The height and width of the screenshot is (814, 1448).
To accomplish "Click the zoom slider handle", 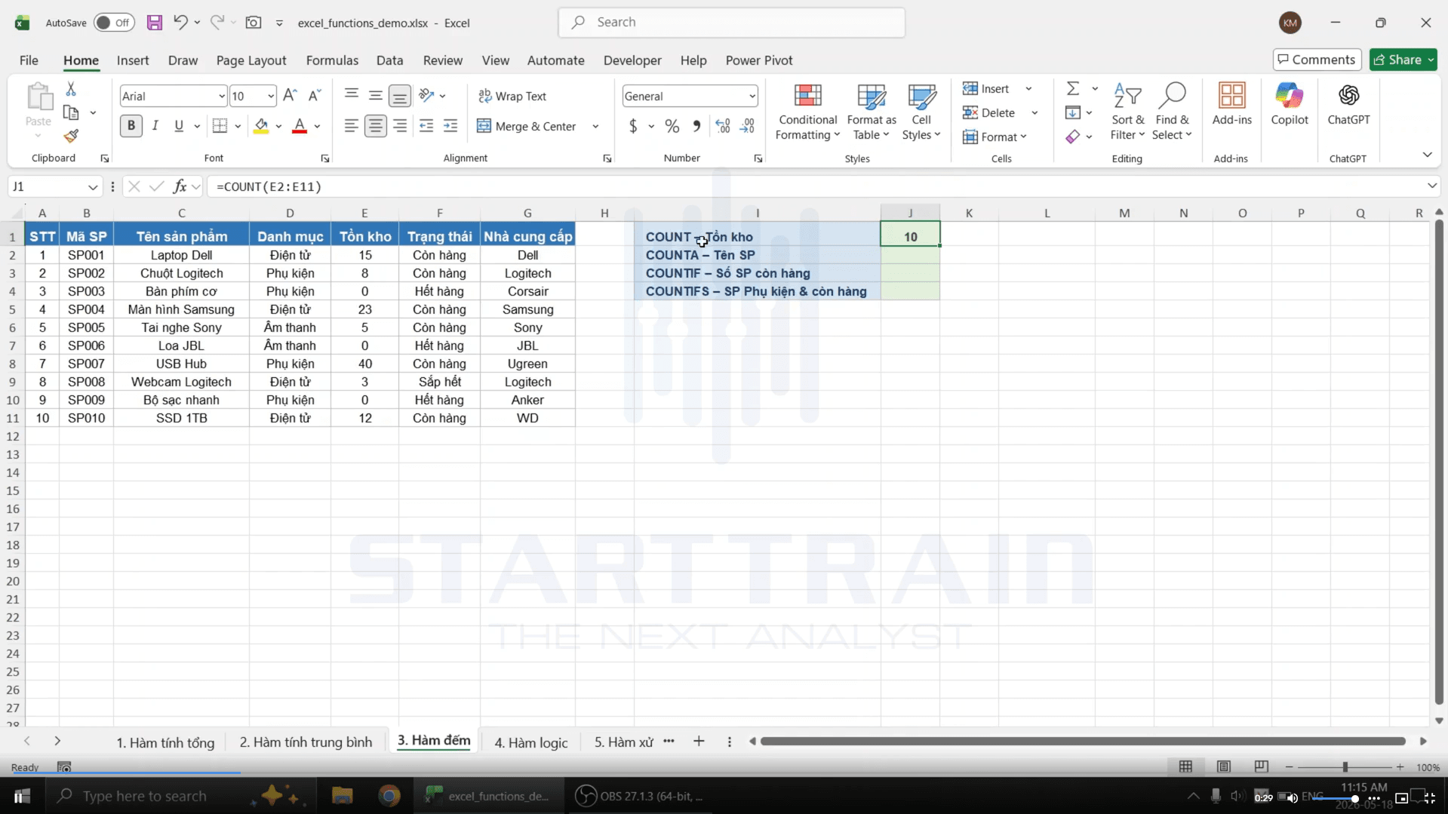I will [1345, 766].
